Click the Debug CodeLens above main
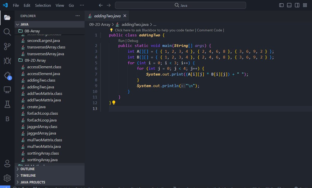312x188 pixels. point(133,41)
